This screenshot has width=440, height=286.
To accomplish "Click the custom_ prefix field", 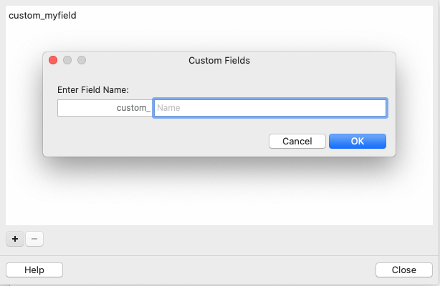I will tap(105, 108).
